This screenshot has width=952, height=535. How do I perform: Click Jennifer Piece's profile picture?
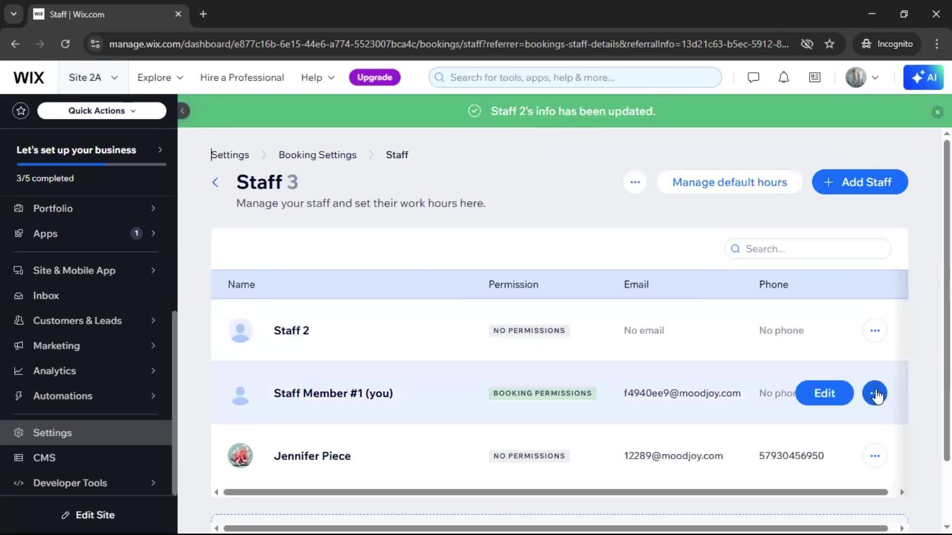pyautogui.click(x=240, y=456)
